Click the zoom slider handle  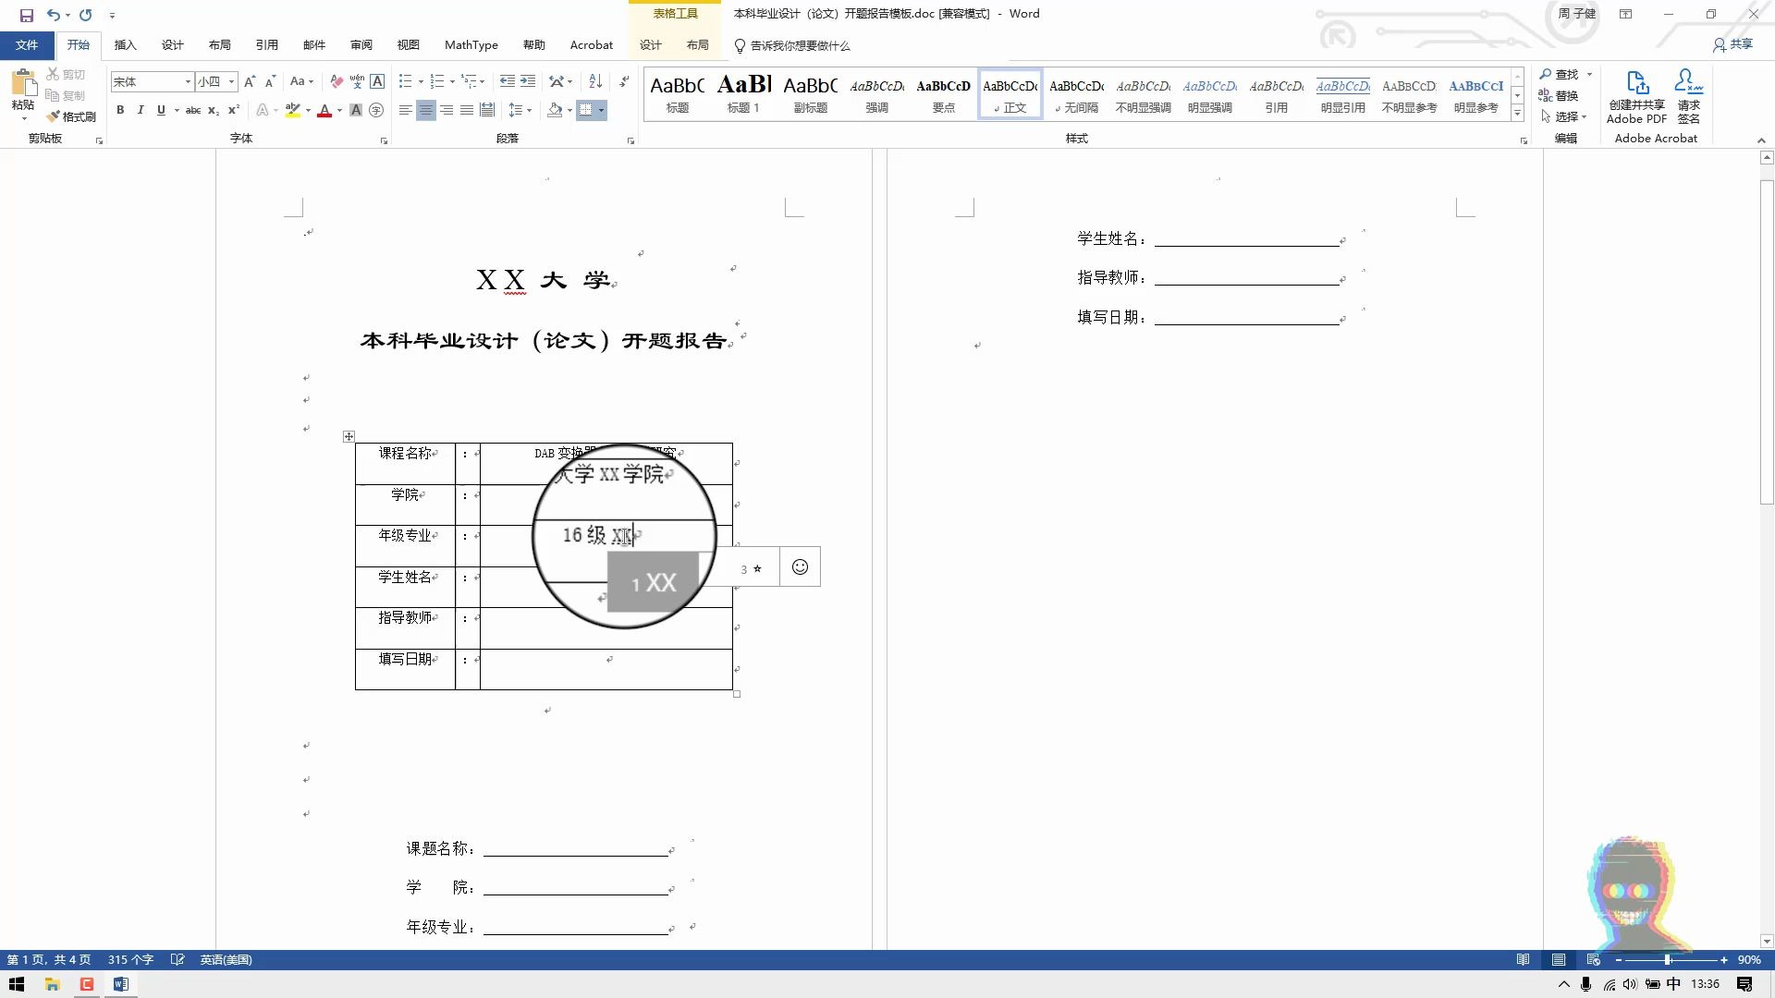(1667, 960)
